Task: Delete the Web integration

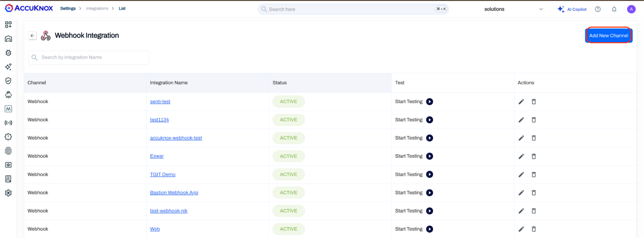Action: point(534,229)
